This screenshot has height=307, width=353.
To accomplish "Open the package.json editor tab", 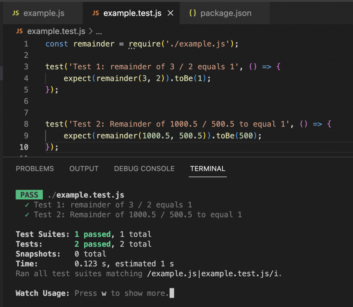I will click(226, 13).
